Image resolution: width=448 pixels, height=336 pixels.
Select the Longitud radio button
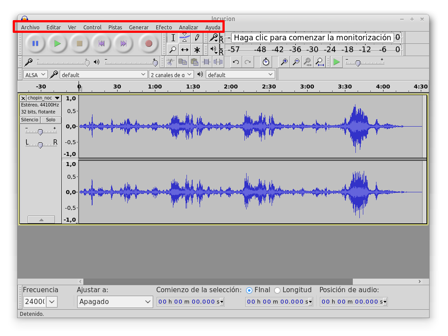[x=277, y=290]
